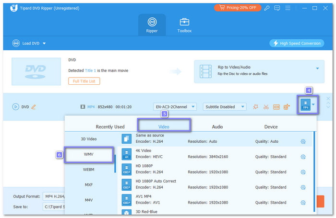Viewport: 336px width, 218px height.
Task: Open settings gear for 4K Video
Action: [303, 157]
